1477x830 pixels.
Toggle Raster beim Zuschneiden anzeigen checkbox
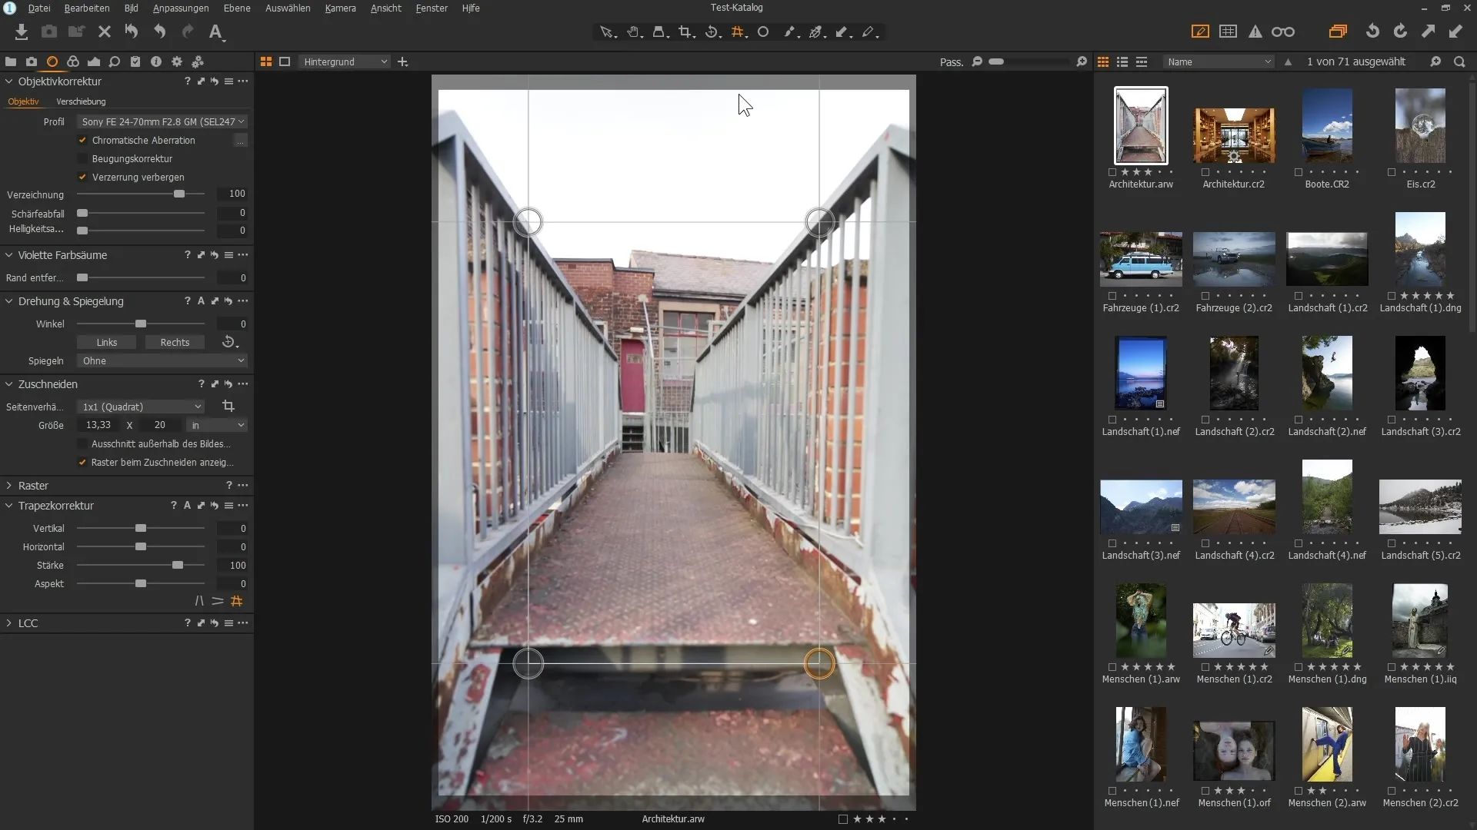(82, 462)
